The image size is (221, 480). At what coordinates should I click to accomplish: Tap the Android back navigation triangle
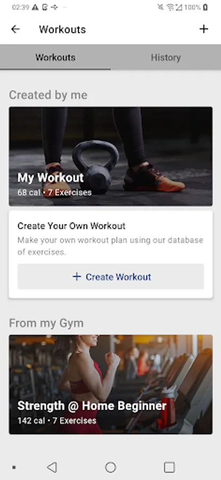click(52, 467)
